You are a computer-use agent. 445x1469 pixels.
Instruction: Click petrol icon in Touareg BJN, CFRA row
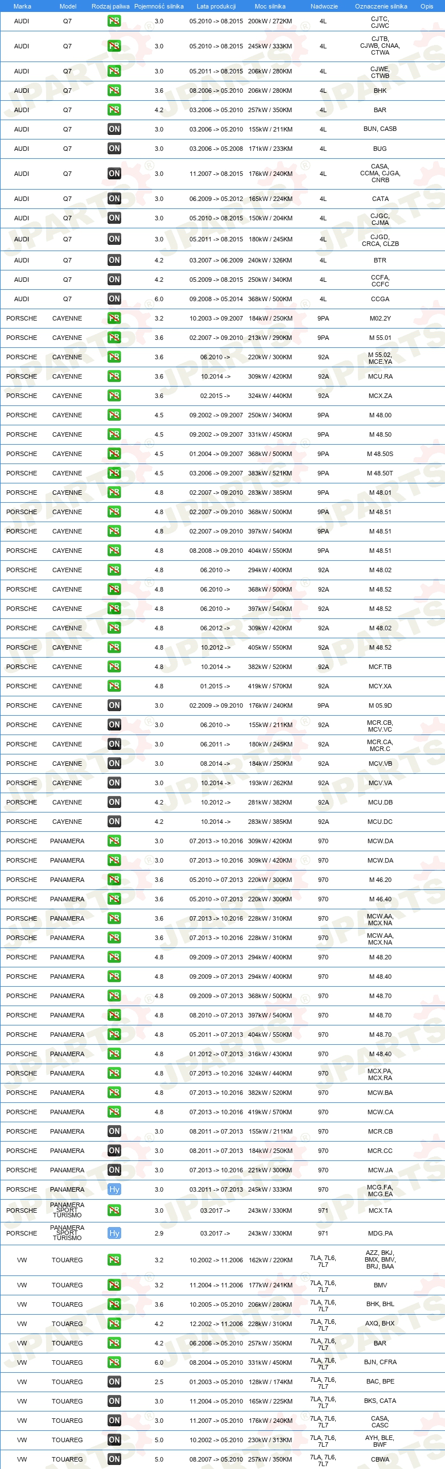pos(114,1363)
